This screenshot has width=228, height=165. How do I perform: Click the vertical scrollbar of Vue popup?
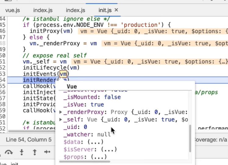[190, 138]
